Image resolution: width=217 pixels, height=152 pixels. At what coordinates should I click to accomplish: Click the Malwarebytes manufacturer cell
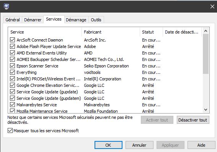[x=97, y=105]
